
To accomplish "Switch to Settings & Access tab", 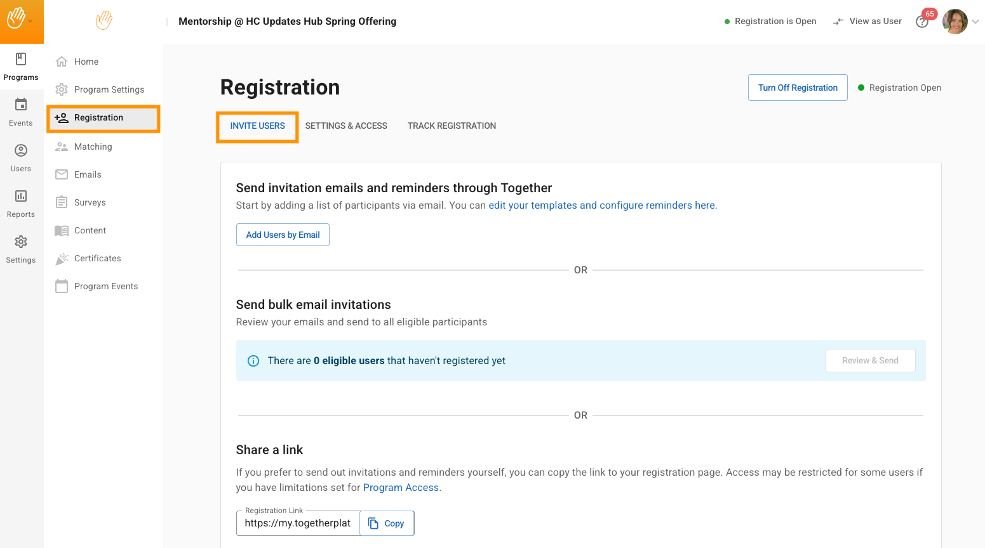I will [x=346, y=126].
